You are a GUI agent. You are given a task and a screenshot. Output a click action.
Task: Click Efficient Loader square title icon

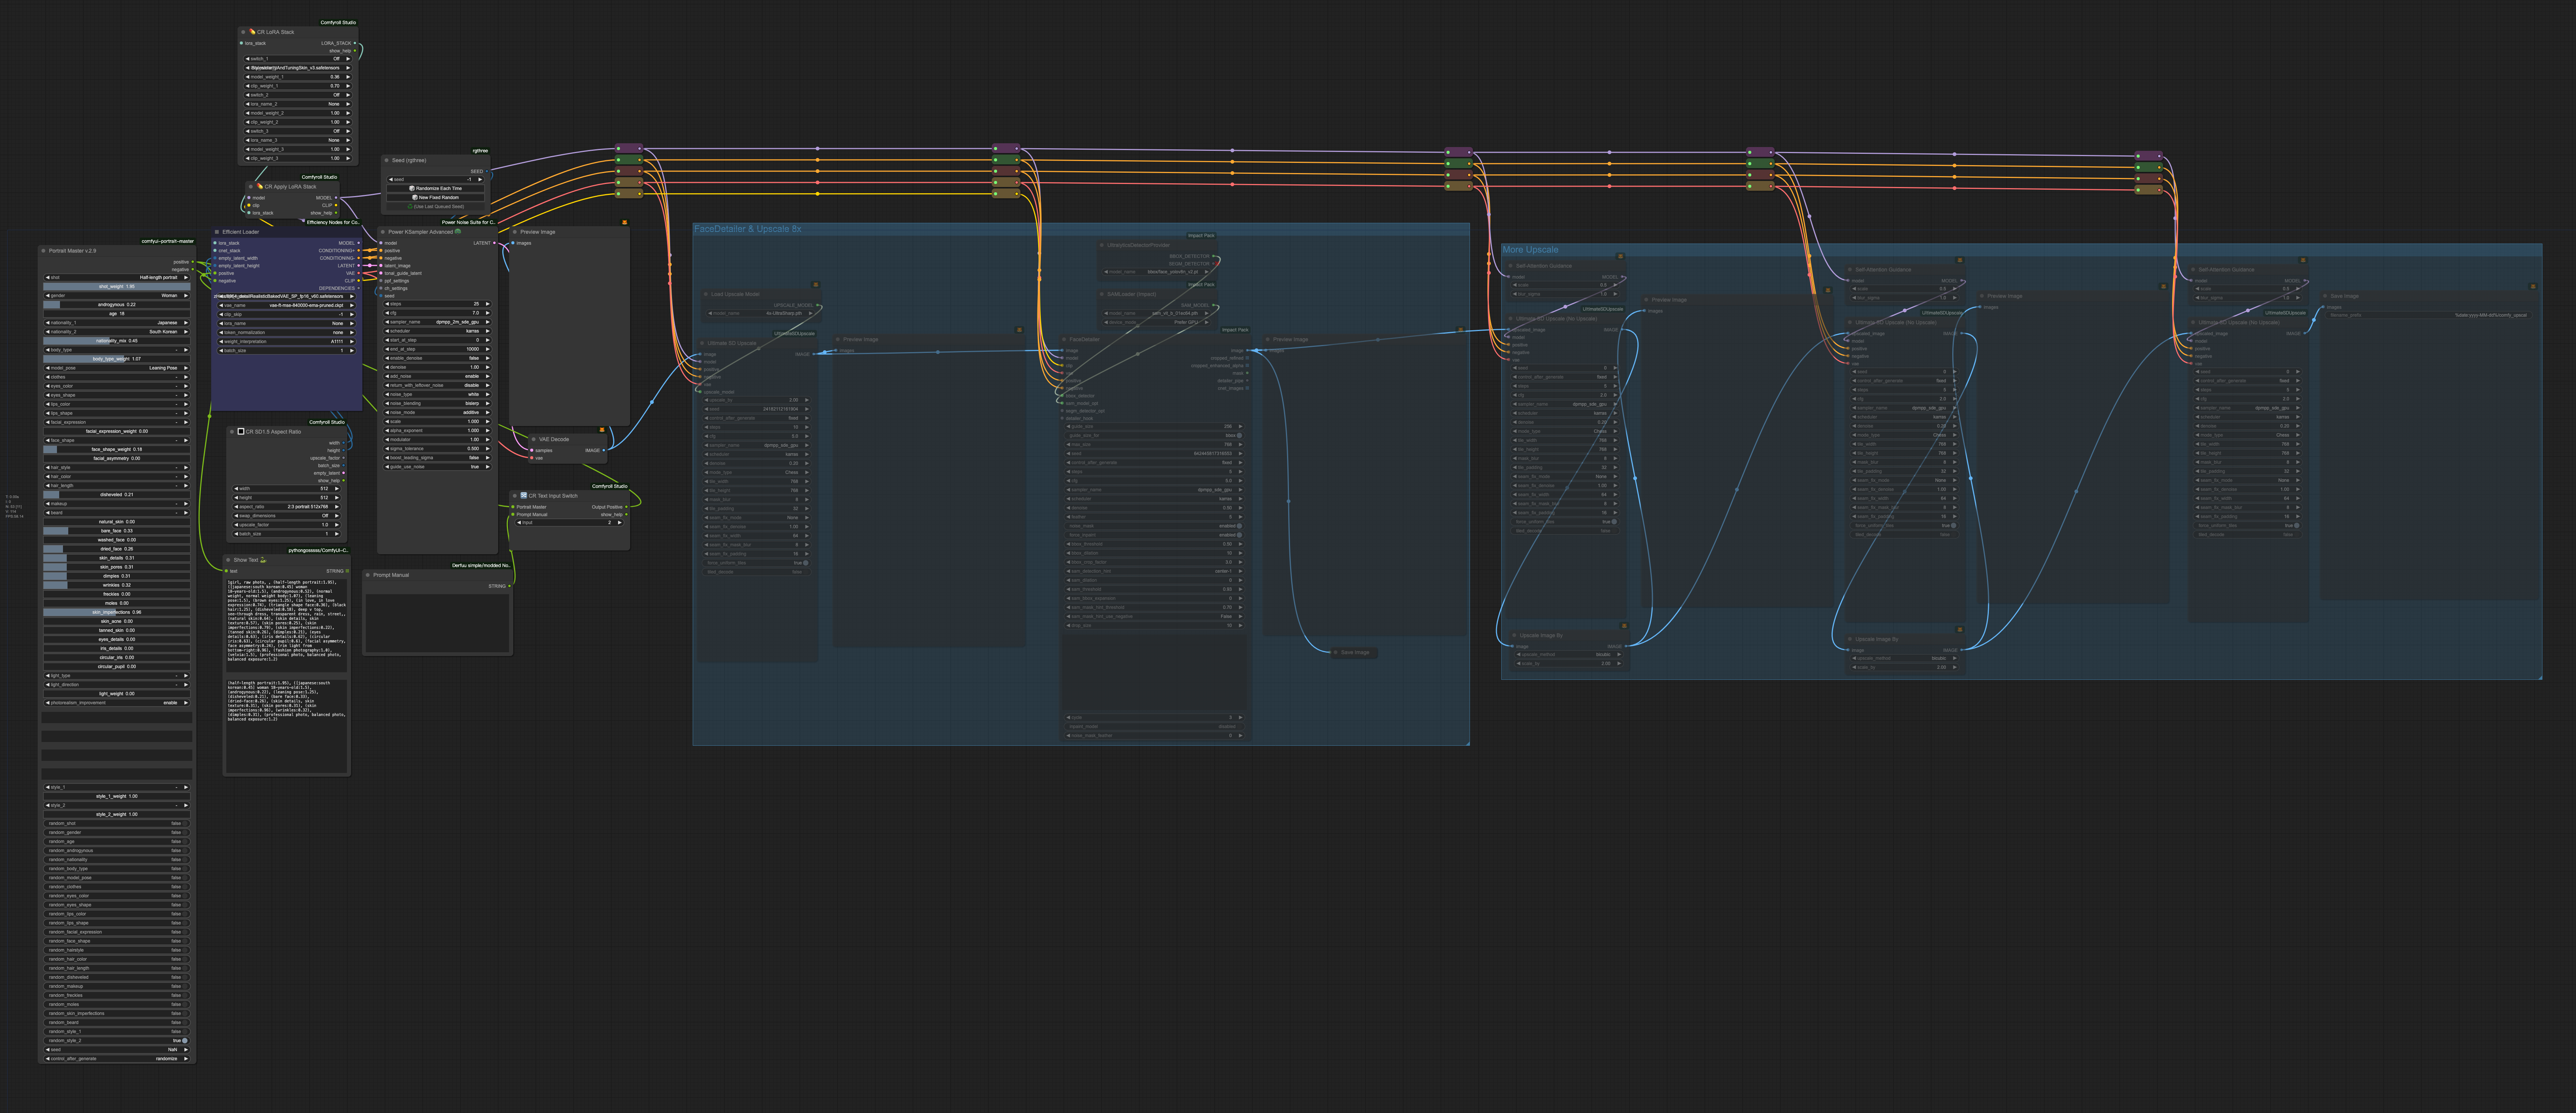[217, 232]
